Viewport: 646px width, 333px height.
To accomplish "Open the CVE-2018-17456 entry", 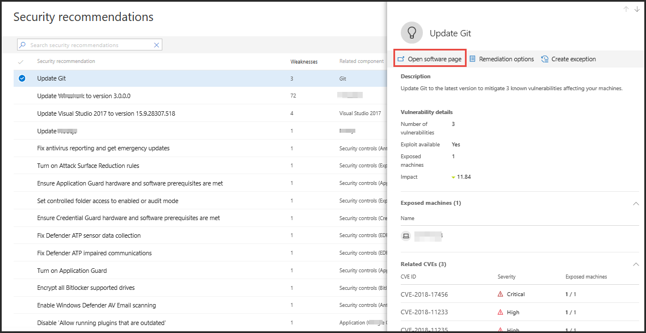I will 424,294.
